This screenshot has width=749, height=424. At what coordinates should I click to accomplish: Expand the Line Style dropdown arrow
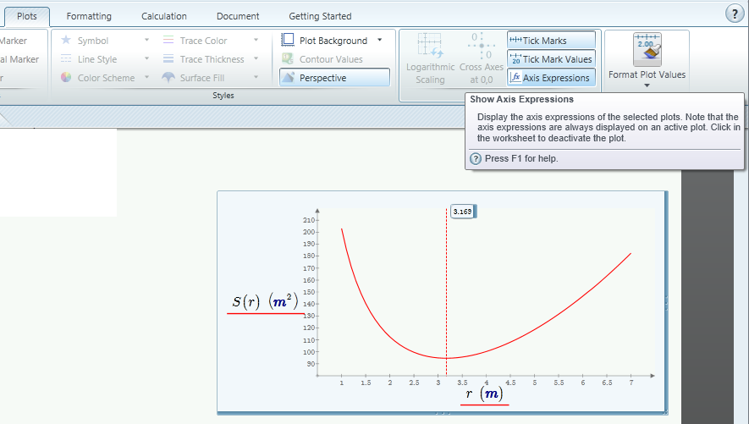tap(146, 58)
